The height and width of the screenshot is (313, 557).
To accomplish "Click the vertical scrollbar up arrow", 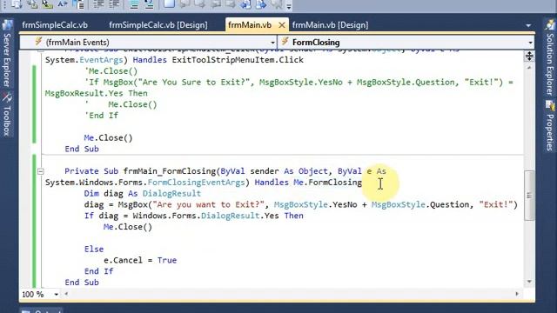I will click(x=529, y=67).
